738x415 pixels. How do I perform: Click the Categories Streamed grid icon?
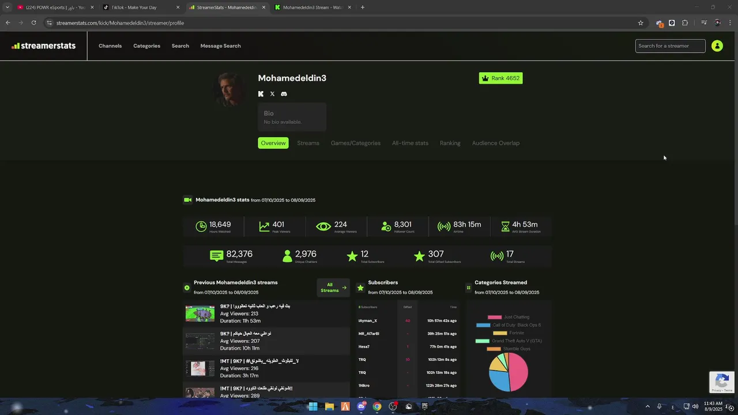468,288
